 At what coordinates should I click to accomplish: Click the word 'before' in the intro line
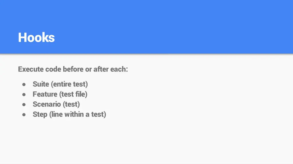73,69
